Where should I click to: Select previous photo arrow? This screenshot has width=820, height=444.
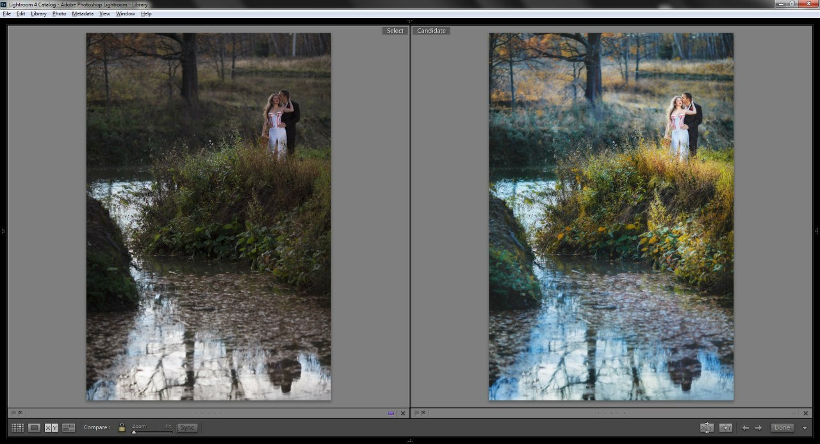pos(746,427)
